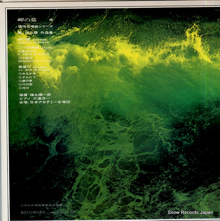The height and width of the screenshot is (221, 220).
Task: Click the work title '筑後川'
Action: click(25, 67)
